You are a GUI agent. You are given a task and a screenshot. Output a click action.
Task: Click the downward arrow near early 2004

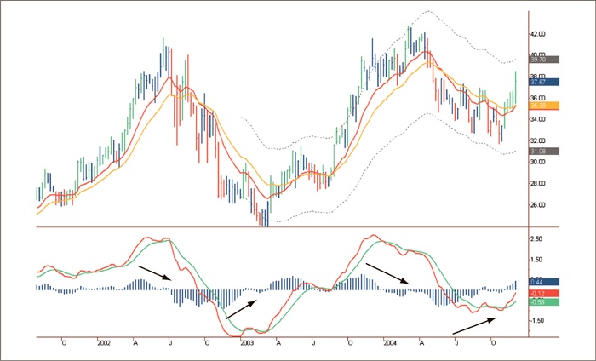click(387, 273)
